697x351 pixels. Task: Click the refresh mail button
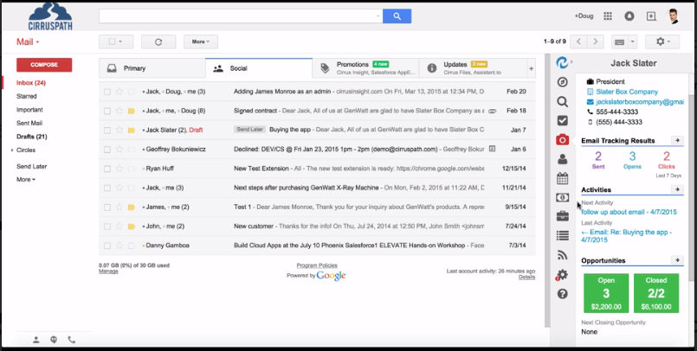158,41
